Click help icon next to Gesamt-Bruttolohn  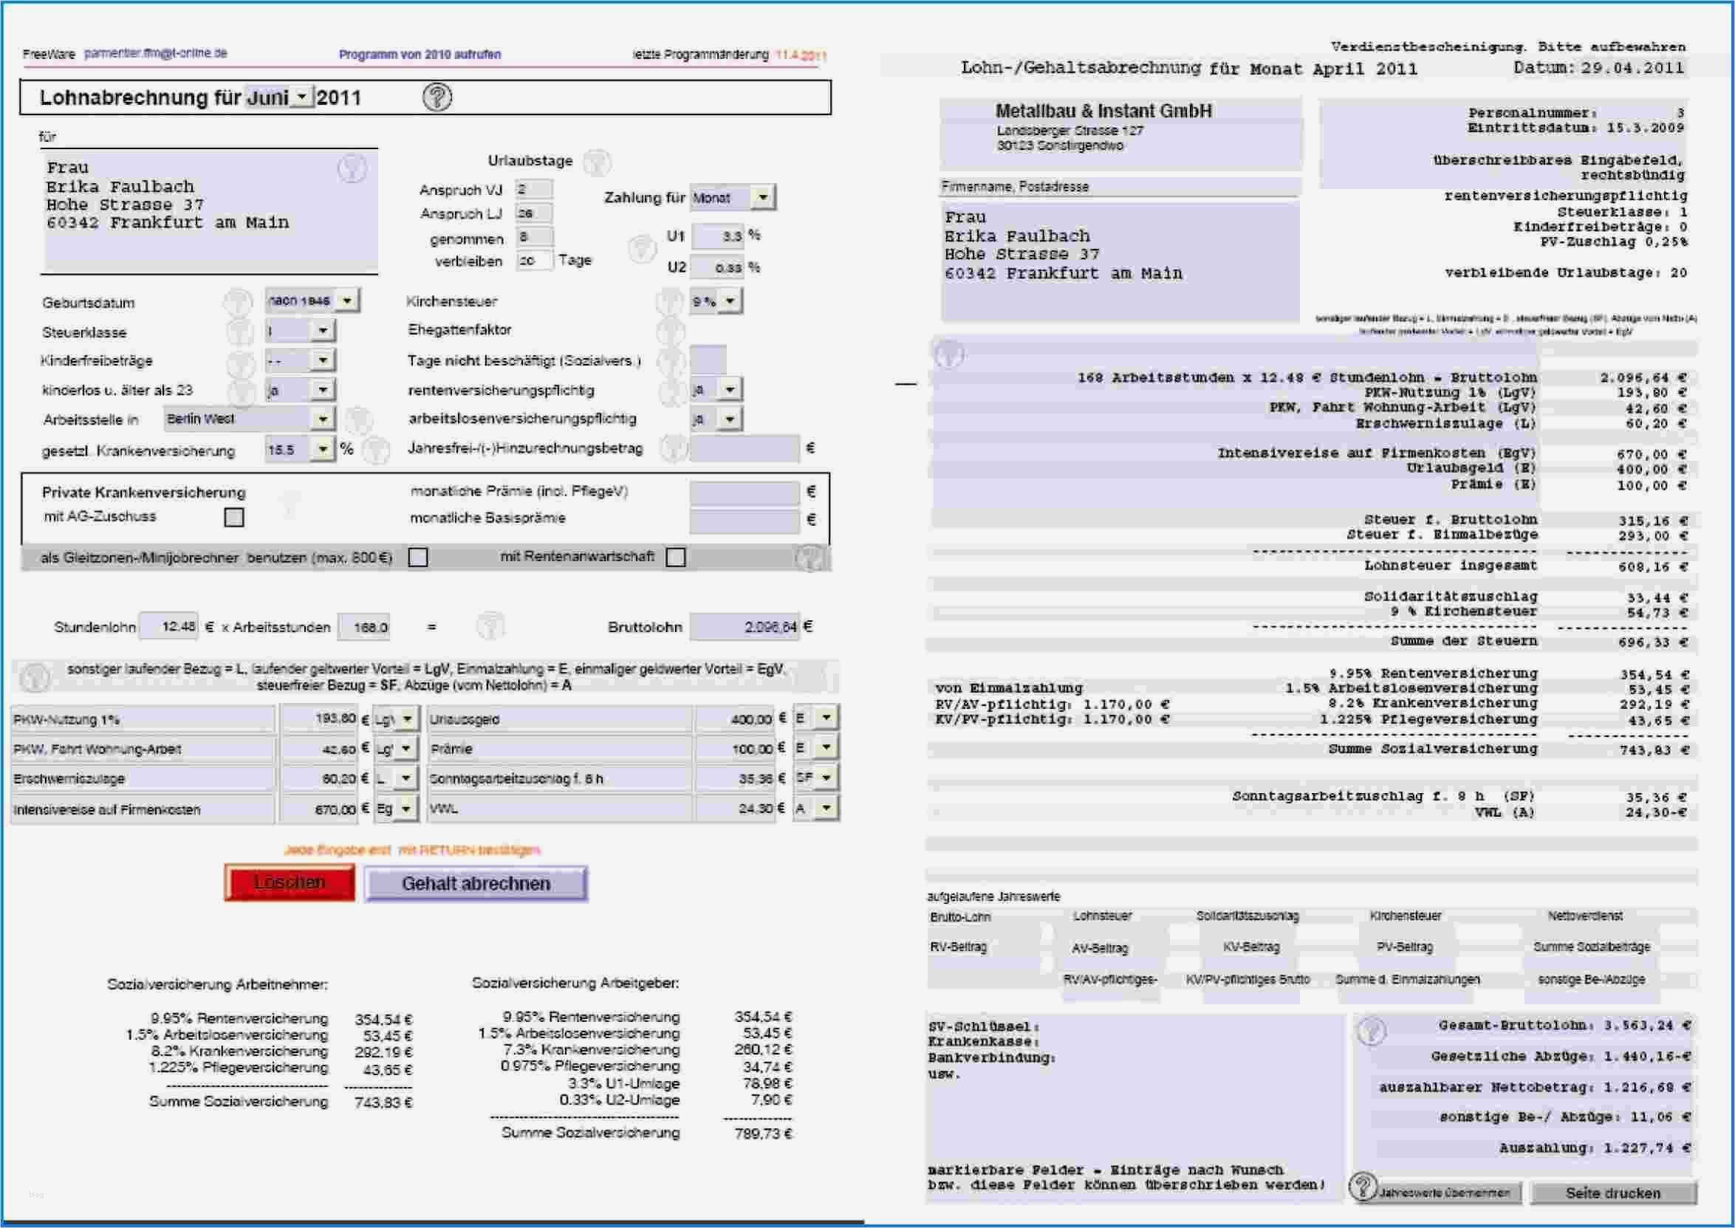(x=1371, y=1031)
